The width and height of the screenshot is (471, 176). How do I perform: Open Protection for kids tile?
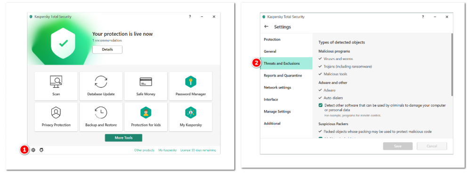146,117
